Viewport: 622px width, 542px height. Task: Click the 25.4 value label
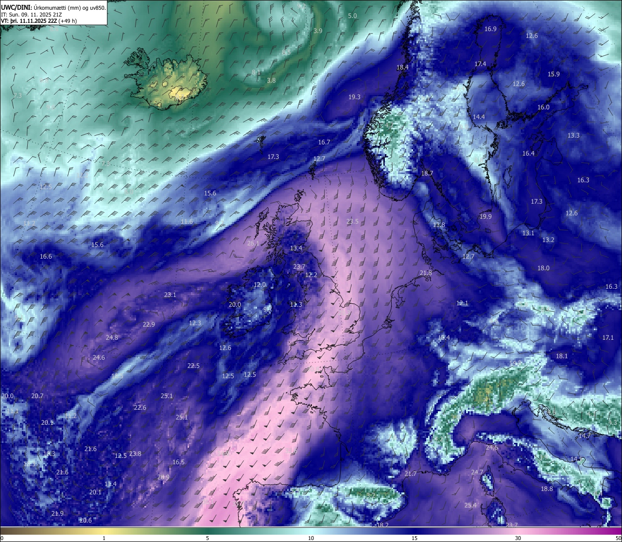point(470,505)
